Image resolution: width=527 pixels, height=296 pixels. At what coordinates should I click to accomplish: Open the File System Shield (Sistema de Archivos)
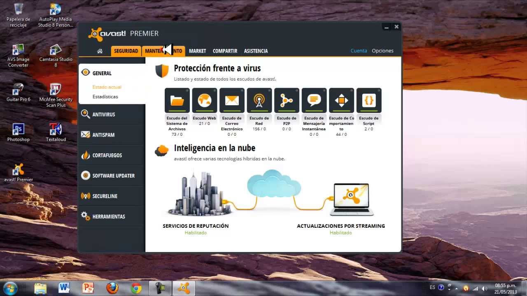point(177,100)
